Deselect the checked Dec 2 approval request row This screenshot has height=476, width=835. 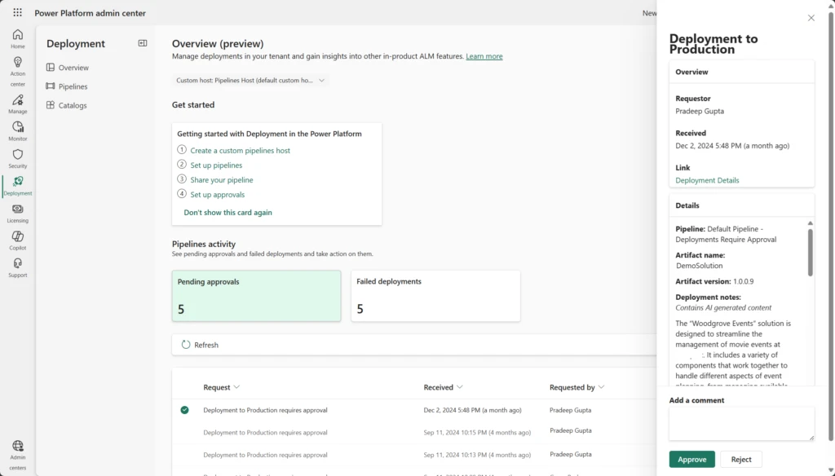[x=184, y=410]
